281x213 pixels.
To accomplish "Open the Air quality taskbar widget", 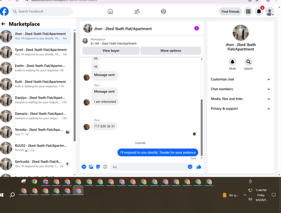I will tap(230, 195).
